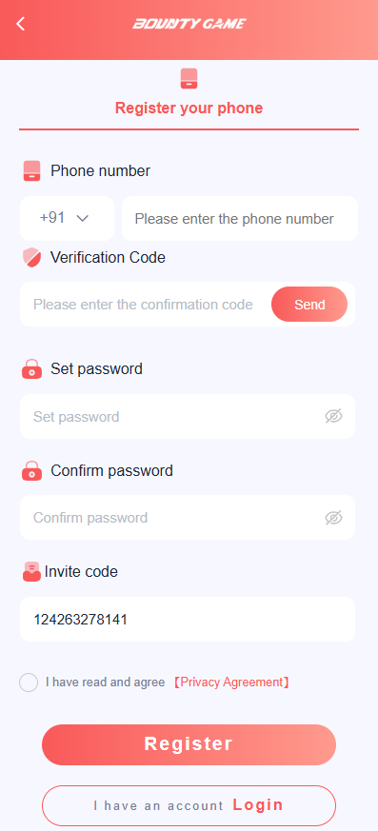The height and width of the screenshot is (831, 378).
Task: Open the +91 country code dropdown
Action: 67,218
